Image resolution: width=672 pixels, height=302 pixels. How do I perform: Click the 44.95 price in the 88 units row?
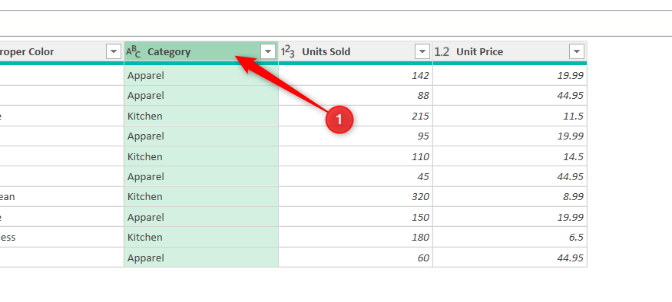(510, 95)
